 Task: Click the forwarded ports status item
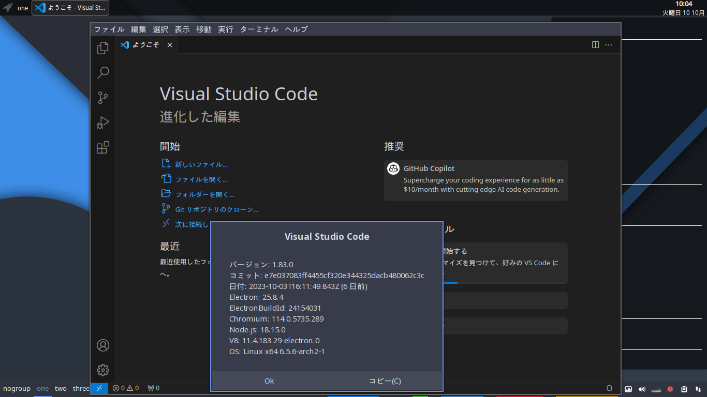coord(153,388)
